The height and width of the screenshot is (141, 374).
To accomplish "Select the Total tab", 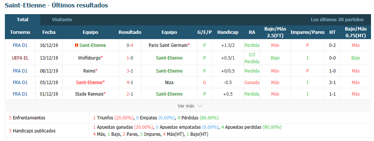I will pyautogui.click(x=23, y=20).
